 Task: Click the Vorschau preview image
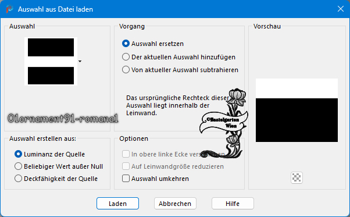click(297, 111)
